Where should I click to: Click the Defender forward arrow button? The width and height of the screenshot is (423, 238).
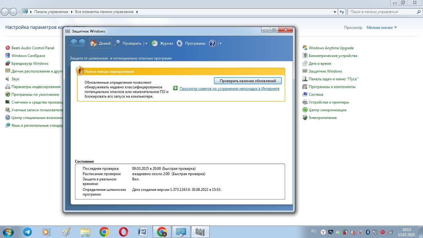[82, 43]
